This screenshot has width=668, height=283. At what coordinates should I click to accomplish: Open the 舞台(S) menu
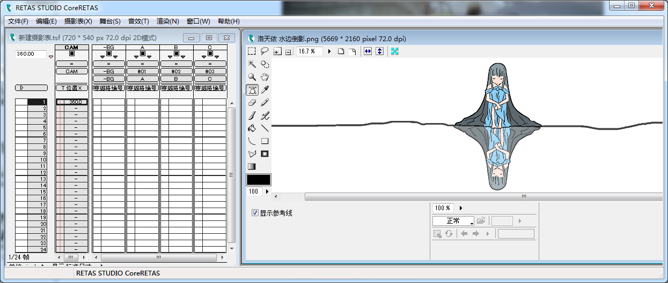(x=110, y=21)
